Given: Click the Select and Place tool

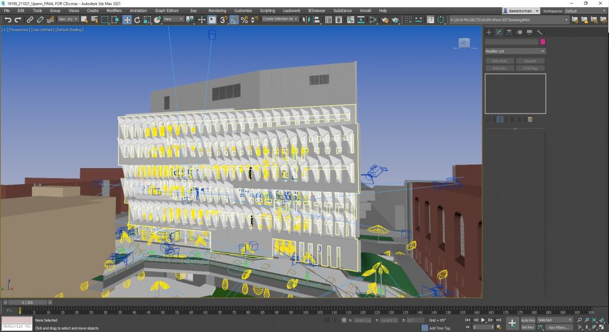Looking at the screenshot, I should pyautogui.click(x=157, y=20).
